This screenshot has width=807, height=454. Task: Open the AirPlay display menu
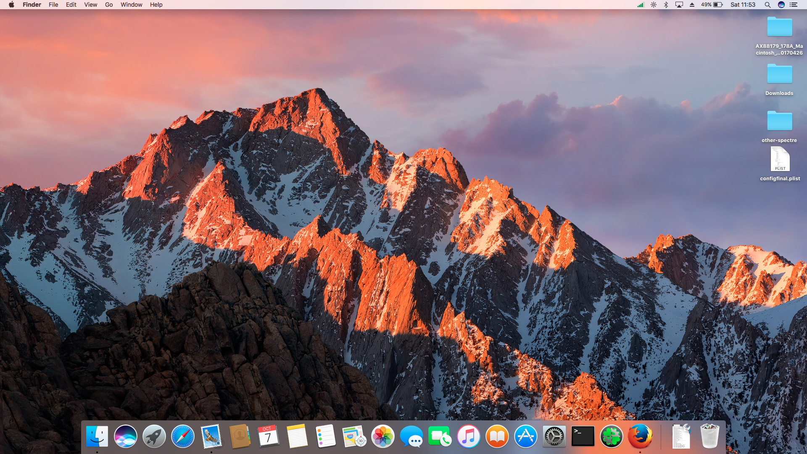click(679, 5)
